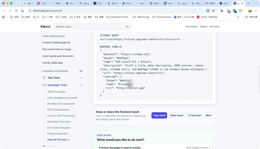Screen dimensions: 260x149
Task: Open the Chrome three-dot menu
Action: tap(256, 11)
